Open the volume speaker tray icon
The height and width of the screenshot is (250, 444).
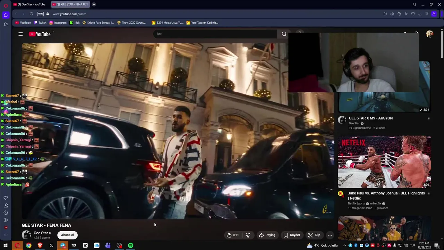click(405, 245)
